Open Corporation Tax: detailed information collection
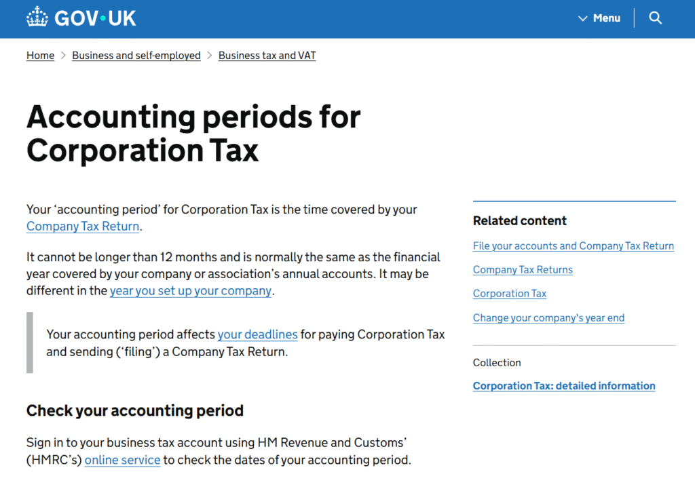The width and height of the screenshot is (695, 489). coord(564,386)
